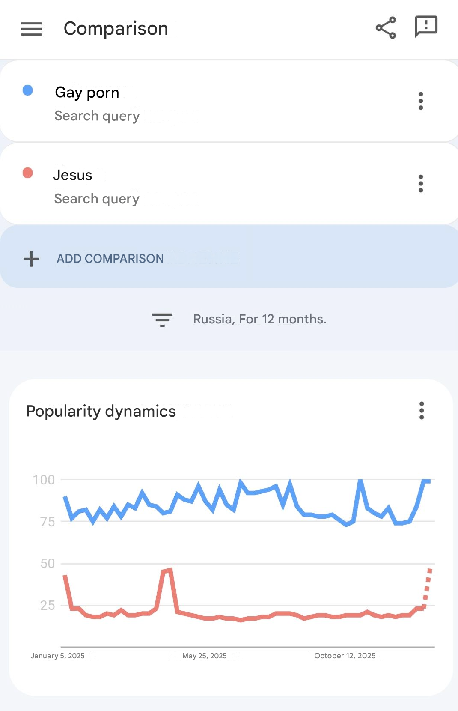The height and width of the screenshot is (711, 458).
Task: Click the plus icon for comparison
Action: (31, 259)
